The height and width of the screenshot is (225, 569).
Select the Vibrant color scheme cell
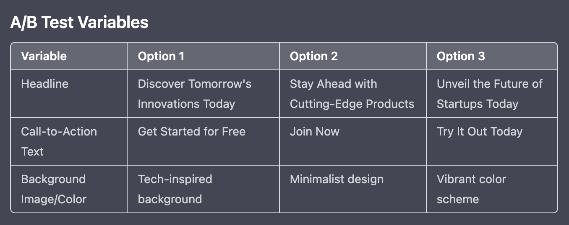click(492, 189)
